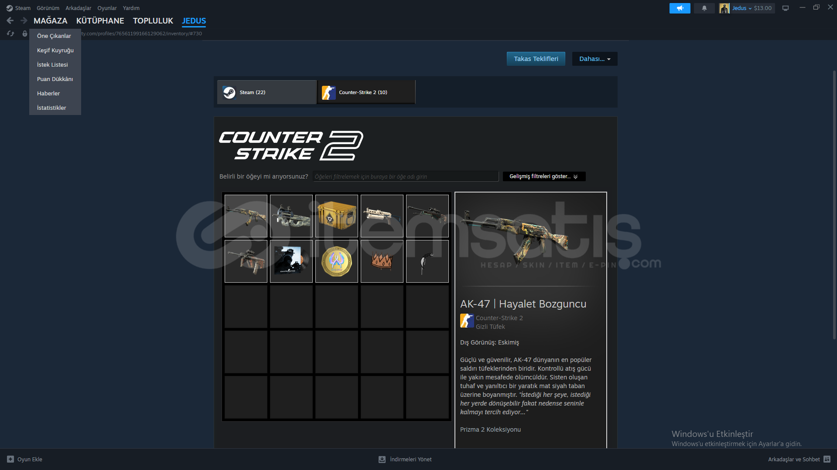Select the P90 inventory item
The width and height of the screenshot is (837, 470).
coord(291,216)
